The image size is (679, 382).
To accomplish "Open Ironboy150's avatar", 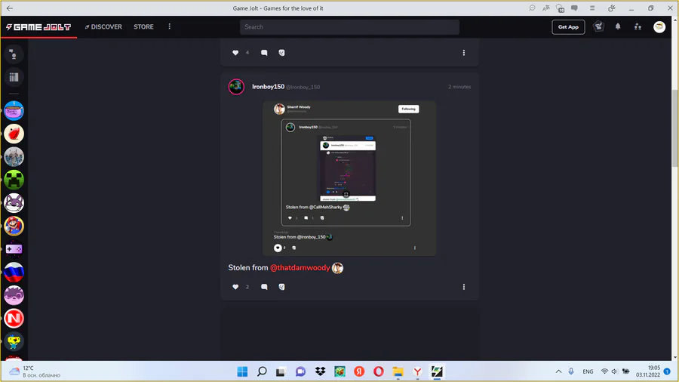I will (x=236, y=87).
